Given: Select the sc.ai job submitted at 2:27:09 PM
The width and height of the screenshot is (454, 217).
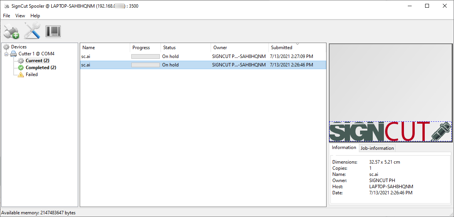Looking at the screenshot, I should pos(203,56).
